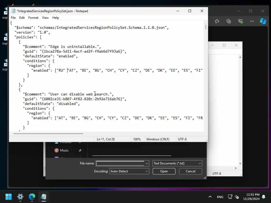Open Microsoft Edge from the taskbar
The height and width of the screenshot is (203, 271).
(32, 197)
